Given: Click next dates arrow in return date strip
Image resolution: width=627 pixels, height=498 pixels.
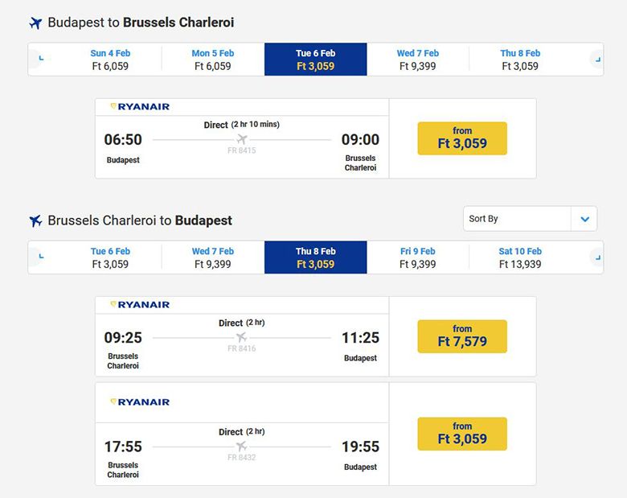Looking at the screenshot, I should 596,257.
